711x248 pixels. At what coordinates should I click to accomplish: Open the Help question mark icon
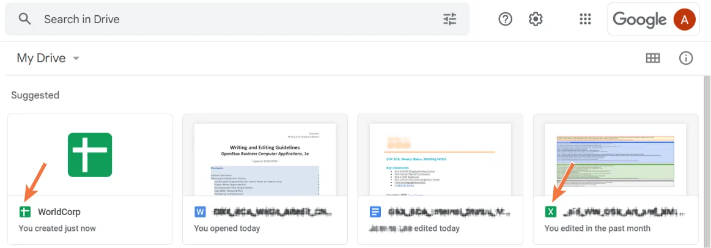505,19
